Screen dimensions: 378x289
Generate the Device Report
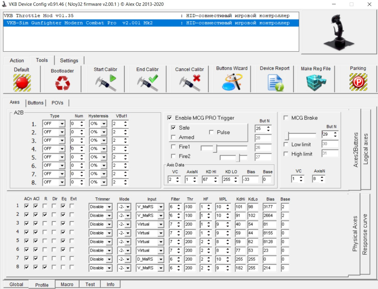coord(275,83)
